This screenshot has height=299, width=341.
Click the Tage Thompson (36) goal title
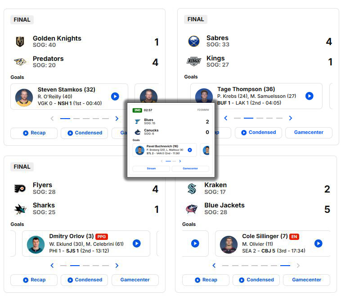point(246,89)
